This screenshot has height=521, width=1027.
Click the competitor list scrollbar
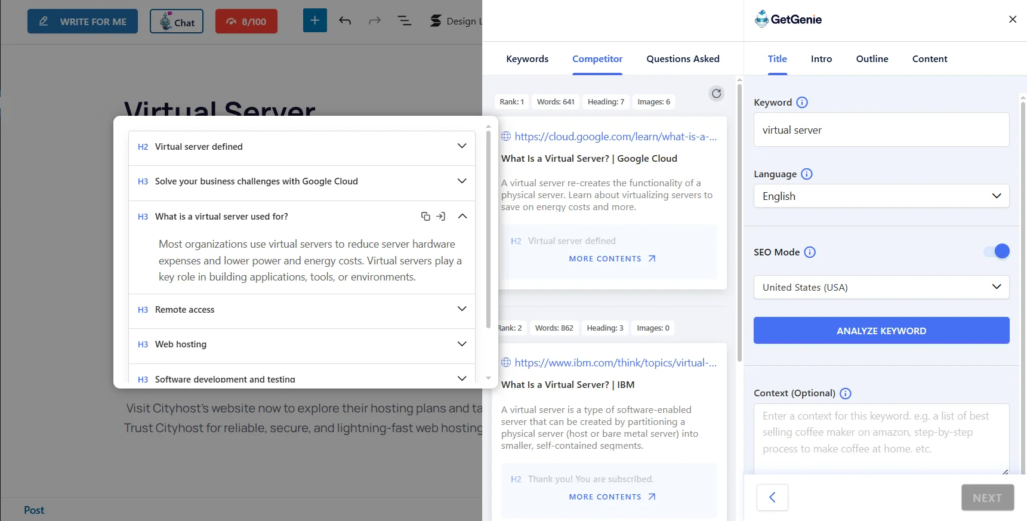tap(739, 222)
